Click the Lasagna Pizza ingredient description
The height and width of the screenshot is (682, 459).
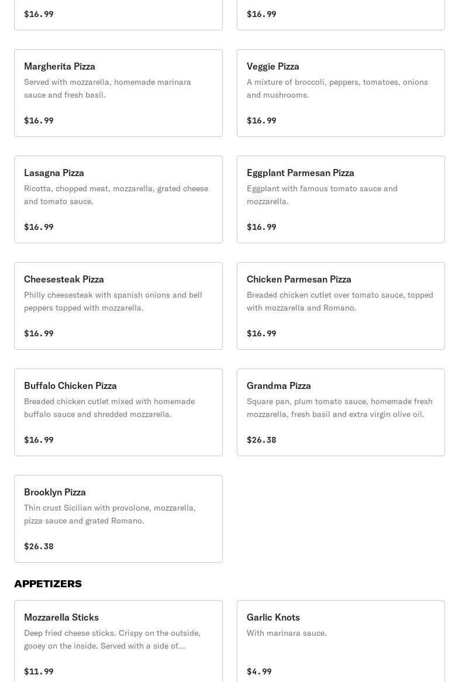(x=116, y=195)
